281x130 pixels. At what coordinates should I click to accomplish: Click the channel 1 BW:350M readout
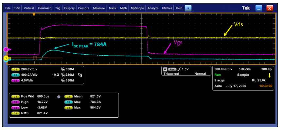pos(67,69)
